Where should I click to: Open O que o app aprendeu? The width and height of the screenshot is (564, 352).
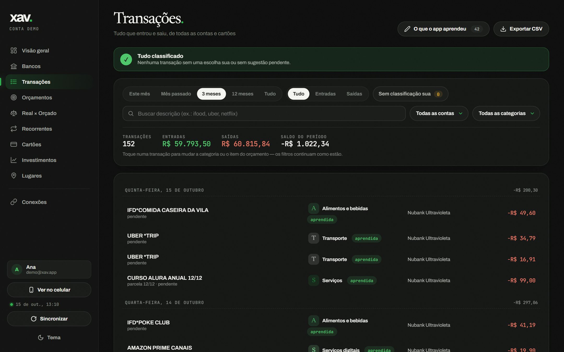pyautogui.click(x=443, y=29)
